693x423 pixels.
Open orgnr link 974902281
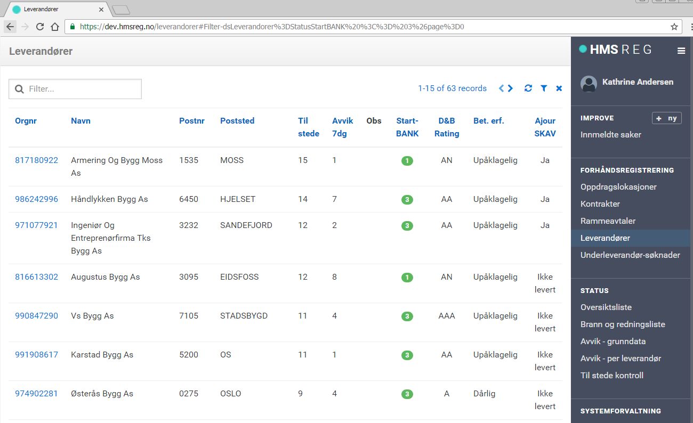[36, 394]
